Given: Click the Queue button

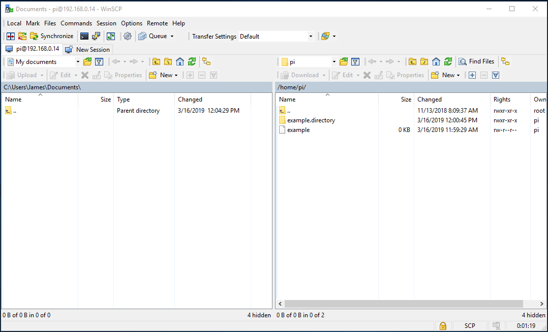Looking at the screenshot, I should (153, 36).
